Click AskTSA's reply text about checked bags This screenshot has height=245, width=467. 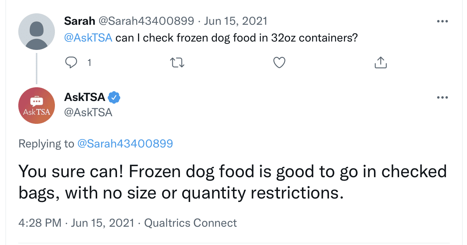tap(233, 182)
